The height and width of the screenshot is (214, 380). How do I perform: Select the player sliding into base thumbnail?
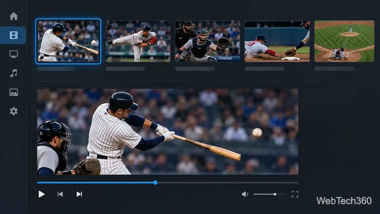[277, 41]
